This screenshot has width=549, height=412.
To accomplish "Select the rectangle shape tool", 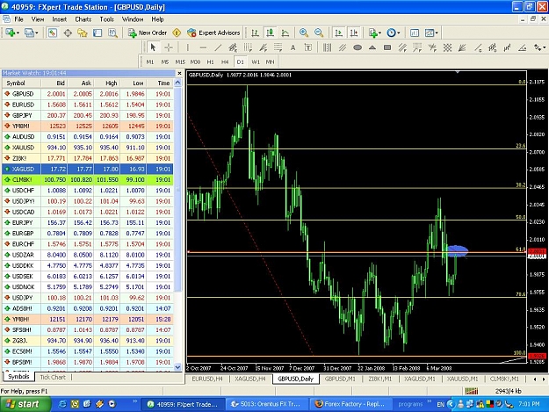I will 387,47.
